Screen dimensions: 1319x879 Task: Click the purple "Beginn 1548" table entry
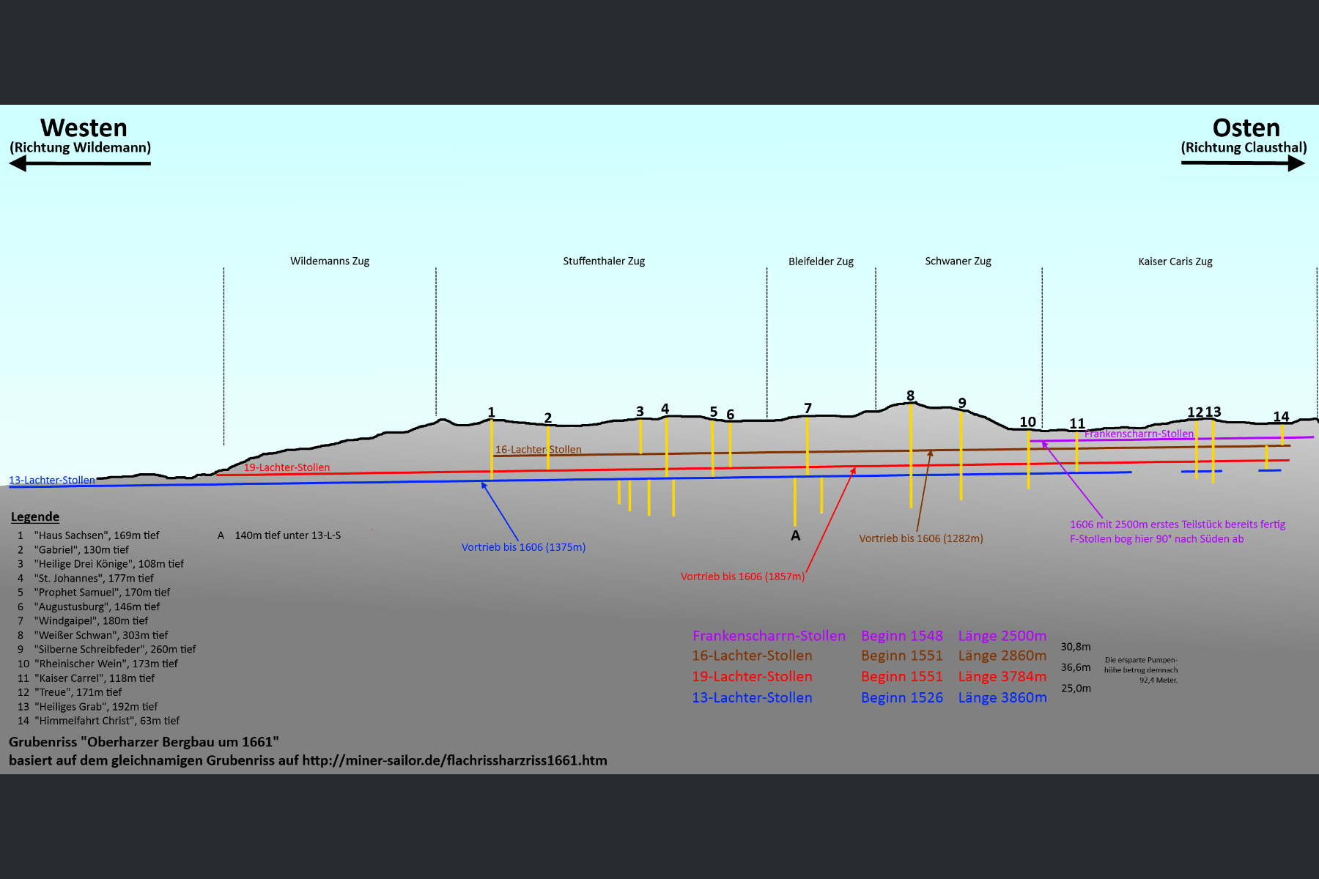901,636
